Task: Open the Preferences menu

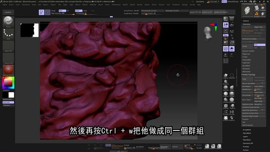Action: tap(116, 5)
